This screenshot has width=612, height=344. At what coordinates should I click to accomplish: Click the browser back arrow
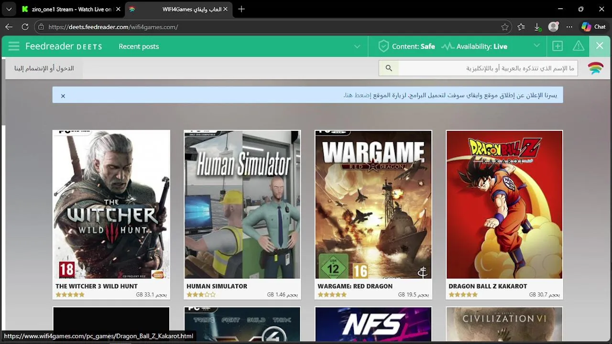click(9, 27)
